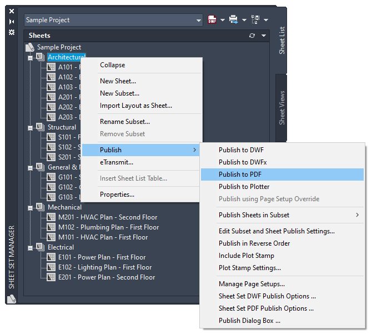Select sheet M201 - HVAC Plan - Second Floor
Image resolution: width=372 pixels, height=334 pixels.
[x=108, y=217]
